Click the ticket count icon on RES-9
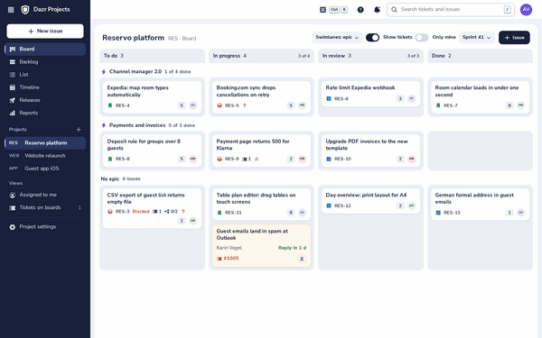 point(245,159)
